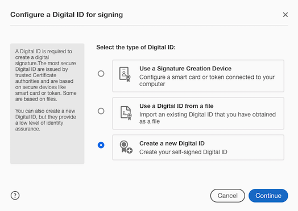This screenshot has height=211, width=298.
Task: Click the 'low level of identity assurance' paragraph
Action: pyautogui.click(x=45, y=120)
